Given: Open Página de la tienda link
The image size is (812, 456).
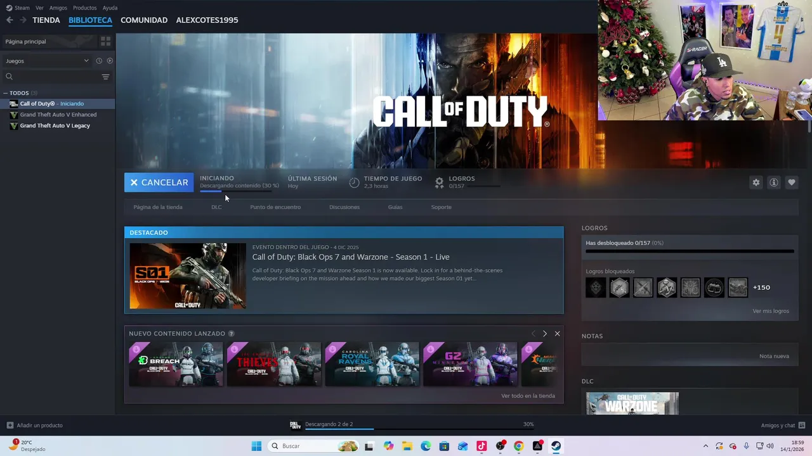Looking at the screenshot, I should pyautogui.click(x=158, y=207).
